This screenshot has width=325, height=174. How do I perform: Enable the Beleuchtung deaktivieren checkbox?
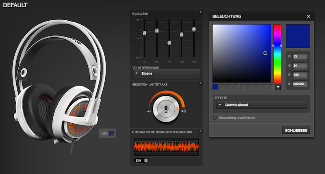pos(215,118)
